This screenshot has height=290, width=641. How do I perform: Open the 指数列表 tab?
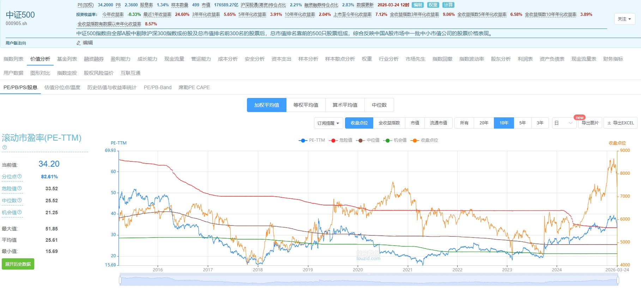click(x=13, y=59)
